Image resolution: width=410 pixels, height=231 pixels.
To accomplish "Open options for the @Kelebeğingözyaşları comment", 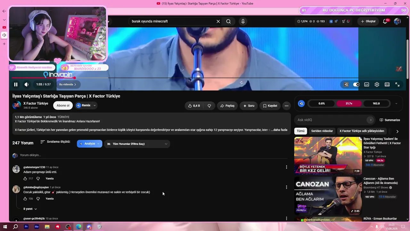I will coord(286,187).
